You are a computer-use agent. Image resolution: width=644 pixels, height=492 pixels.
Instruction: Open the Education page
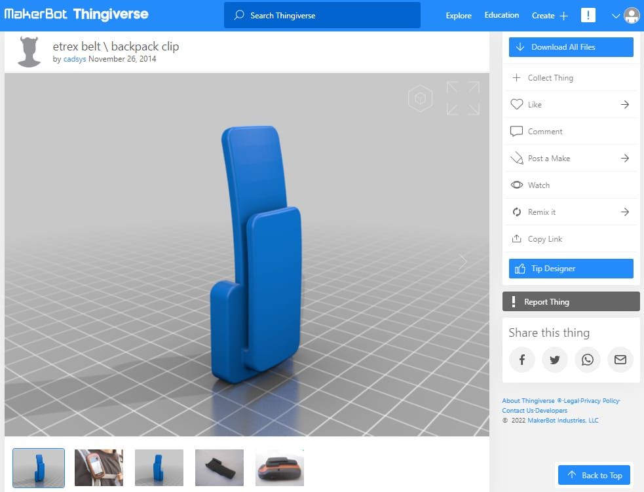(x=501, y=14)
